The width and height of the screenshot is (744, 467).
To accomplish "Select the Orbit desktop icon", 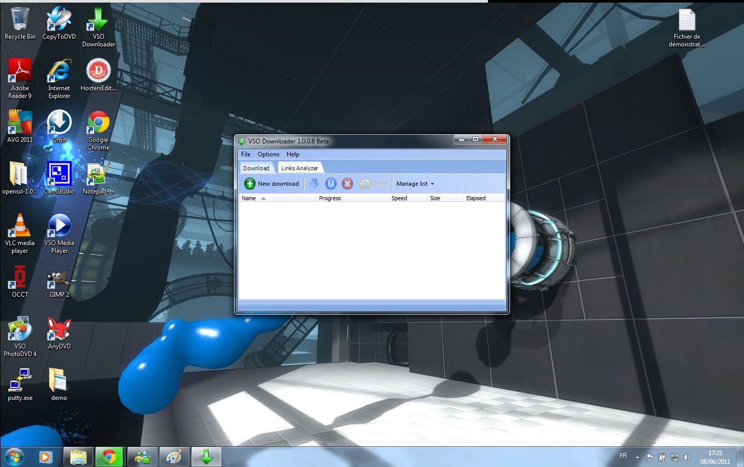I will click(59, 127).
